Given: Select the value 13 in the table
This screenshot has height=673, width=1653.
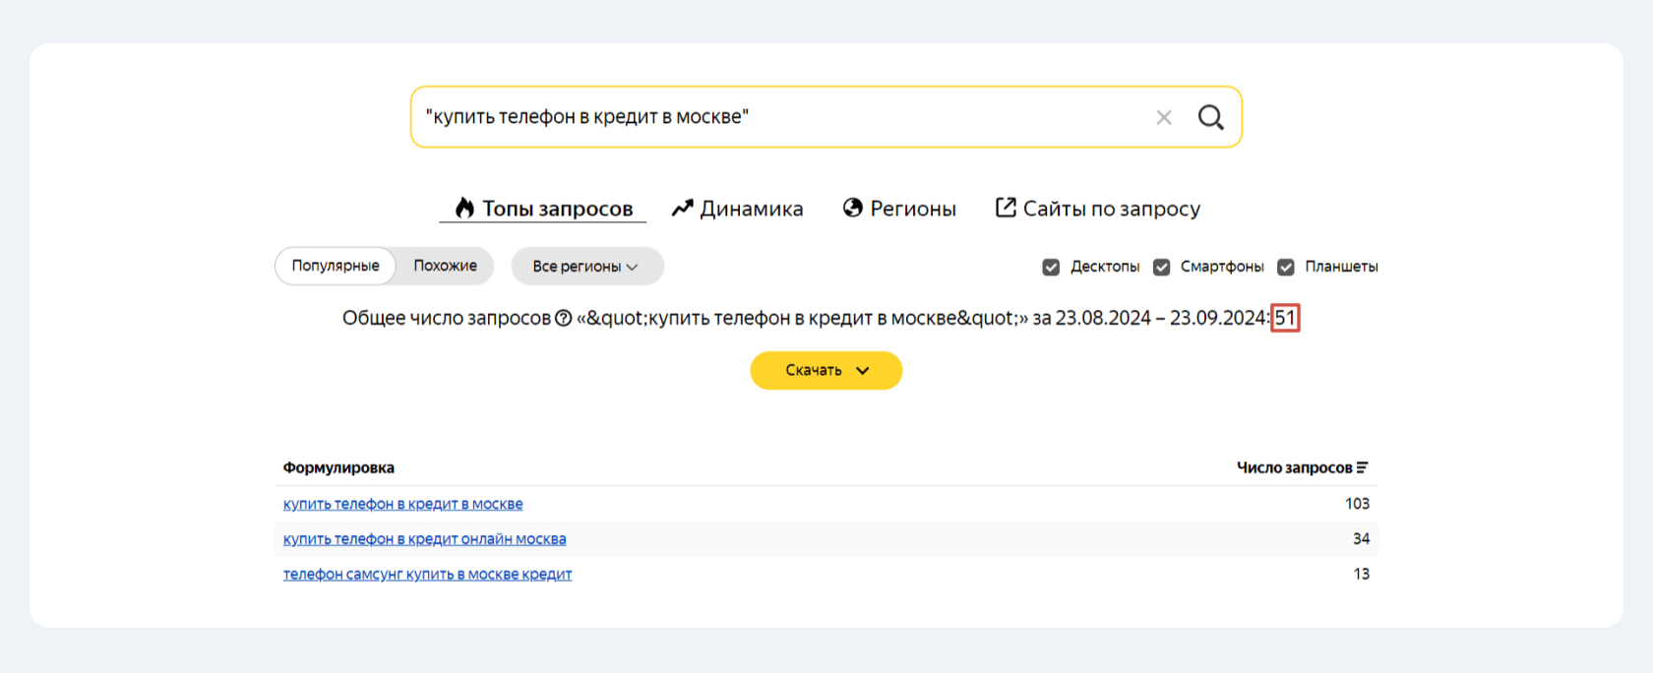Looking at the screenshot, I should [1361, 575].
